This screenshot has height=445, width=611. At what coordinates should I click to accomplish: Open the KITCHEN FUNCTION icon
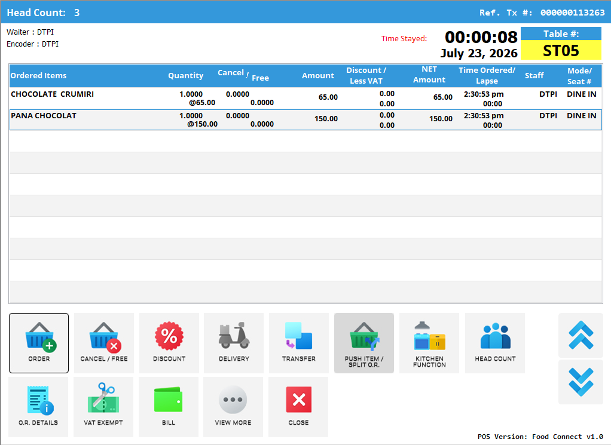429,343
